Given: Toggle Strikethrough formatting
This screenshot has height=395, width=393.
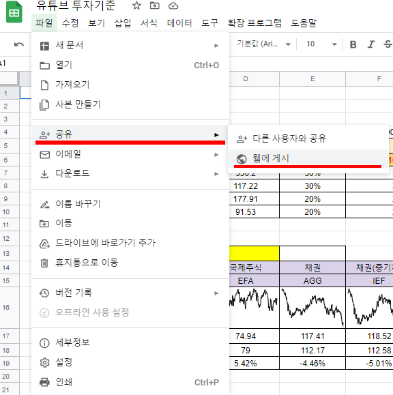Looking at the screenshot, I should pos(388,44).
